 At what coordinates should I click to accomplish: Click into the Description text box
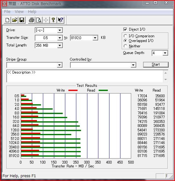click(x=85, y=76)
